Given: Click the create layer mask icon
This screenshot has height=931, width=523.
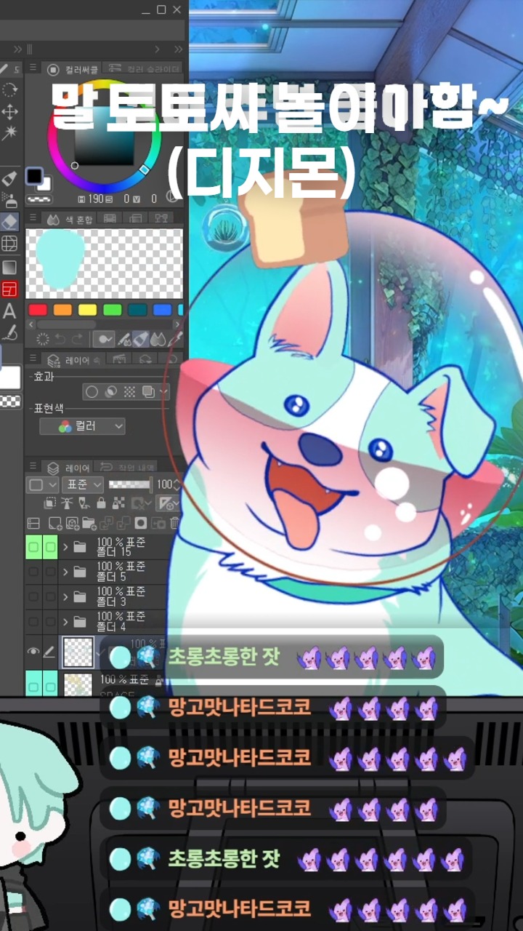Looking at the screenshot, I should click(x=140, y=523).
